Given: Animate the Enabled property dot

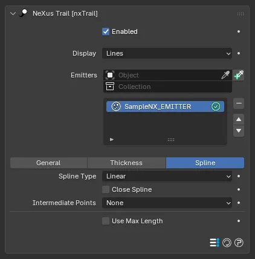Looking at the screenshot, I should (239, 31).
